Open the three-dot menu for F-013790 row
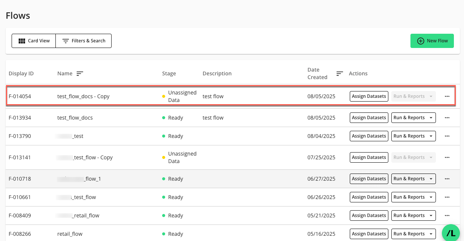This screenshot has height=241, width=464. click(447, 136)
